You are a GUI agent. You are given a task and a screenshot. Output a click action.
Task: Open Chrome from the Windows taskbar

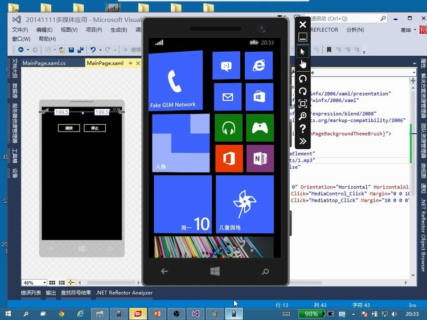coord(61,314)
